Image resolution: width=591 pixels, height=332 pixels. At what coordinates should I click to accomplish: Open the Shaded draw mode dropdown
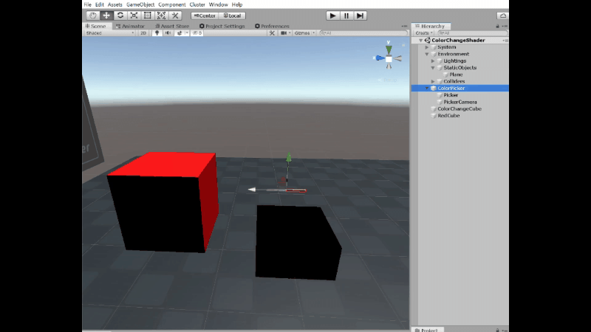109,33
